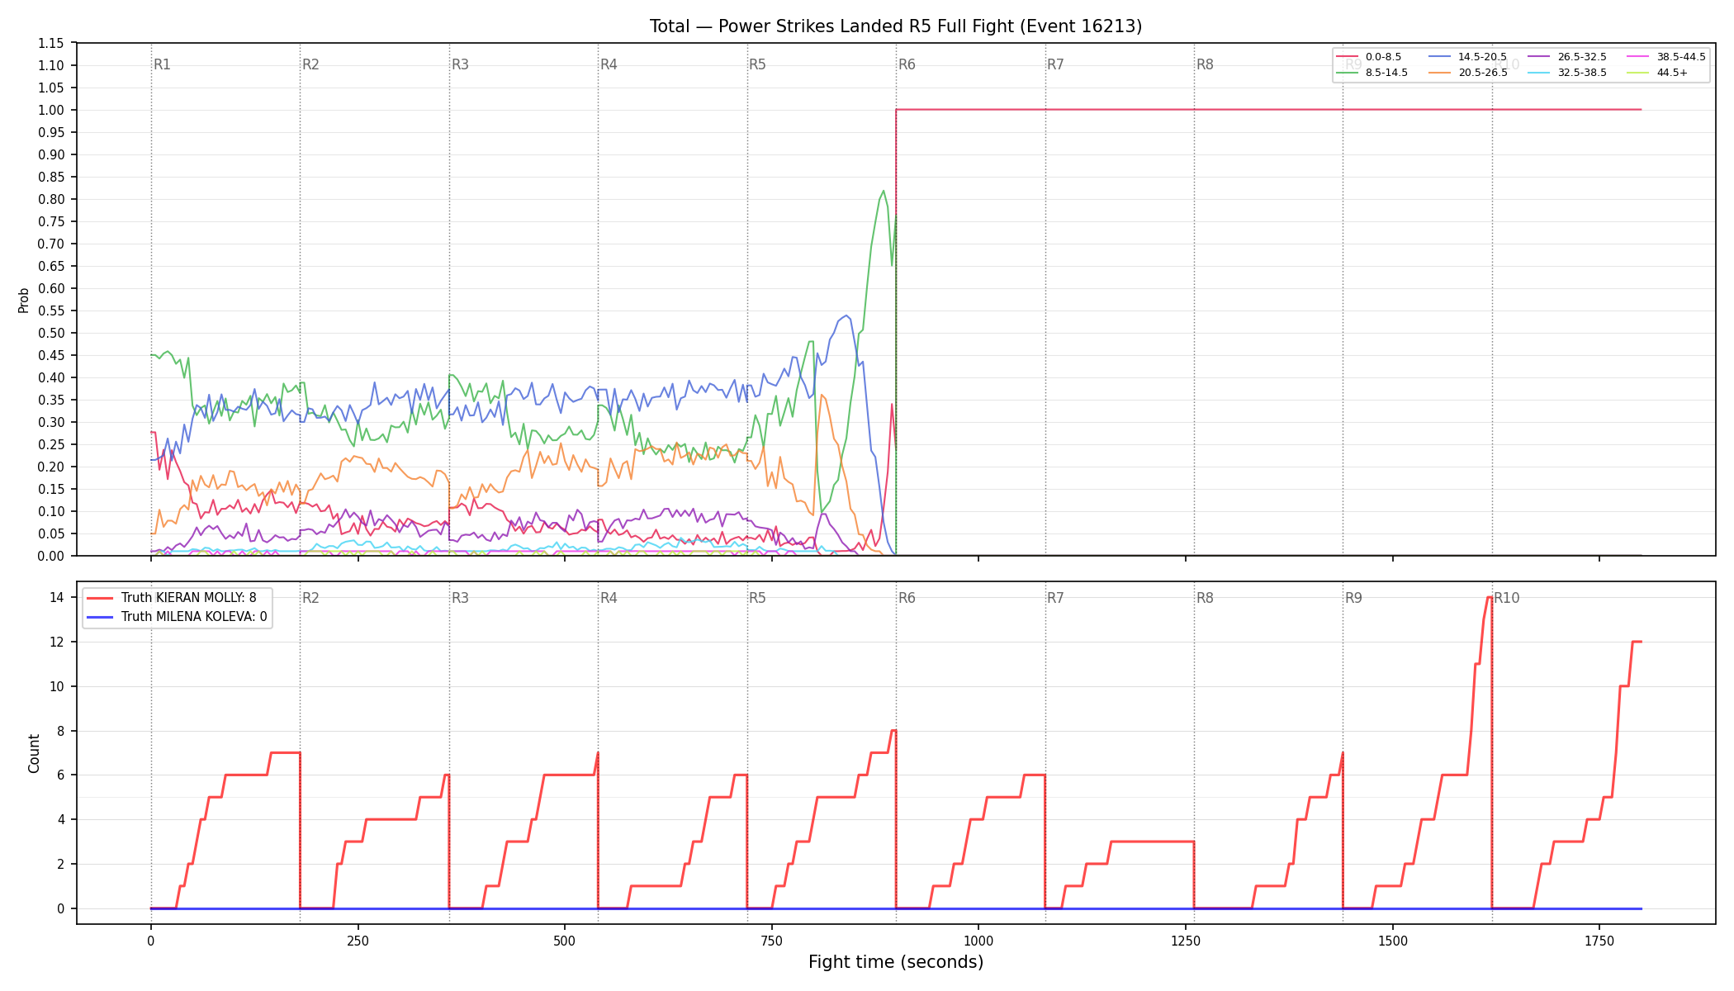Click the 0.25 tick on the Prob axis

pos(51,444)
